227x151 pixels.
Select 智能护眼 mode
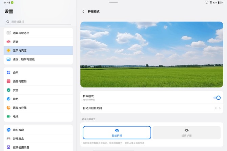[x=117, y=133]
